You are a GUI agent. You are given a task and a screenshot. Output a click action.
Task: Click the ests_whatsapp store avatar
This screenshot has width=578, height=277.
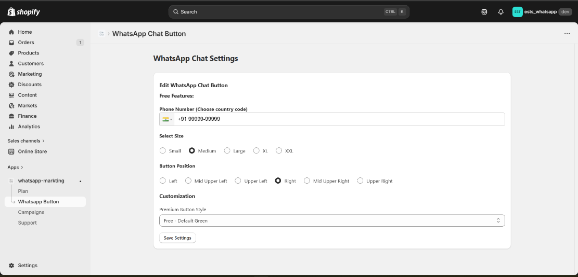click(517, 11)
